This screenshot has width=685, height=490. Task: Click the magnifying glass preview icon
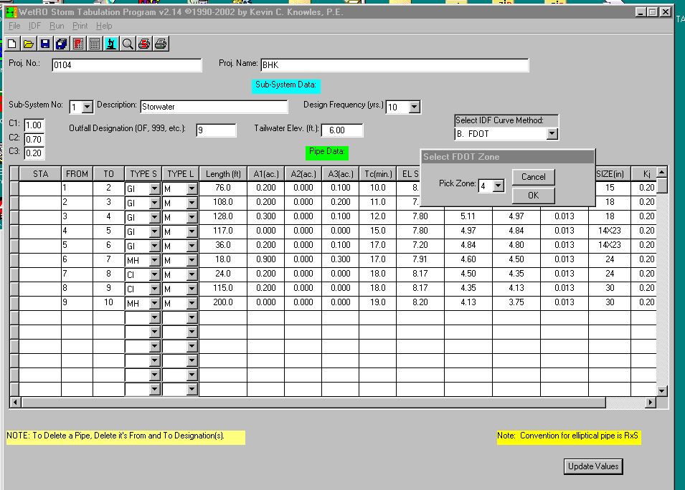click(x=128, y=44)
